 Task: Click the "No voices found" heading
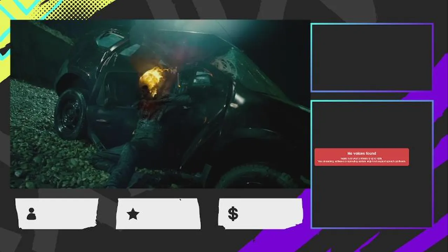361,153
